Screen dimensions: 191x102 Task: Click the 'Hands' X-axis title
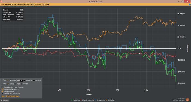tap(89, 94)
